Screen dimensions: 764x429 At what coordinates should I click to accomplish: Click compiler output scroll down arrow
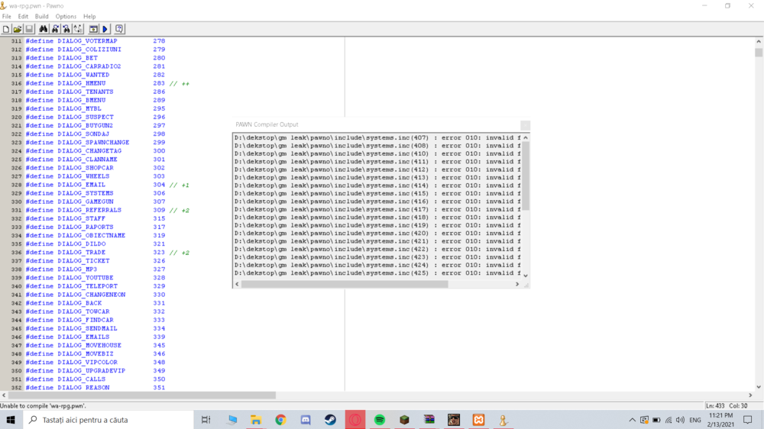point(526,276)
